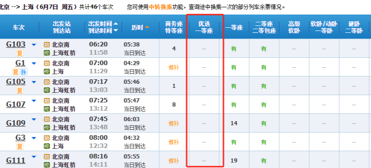Viewport: 371px width, 168px height.
Task: Click departure time 07:00 for G1
Action: click(98, 63)
